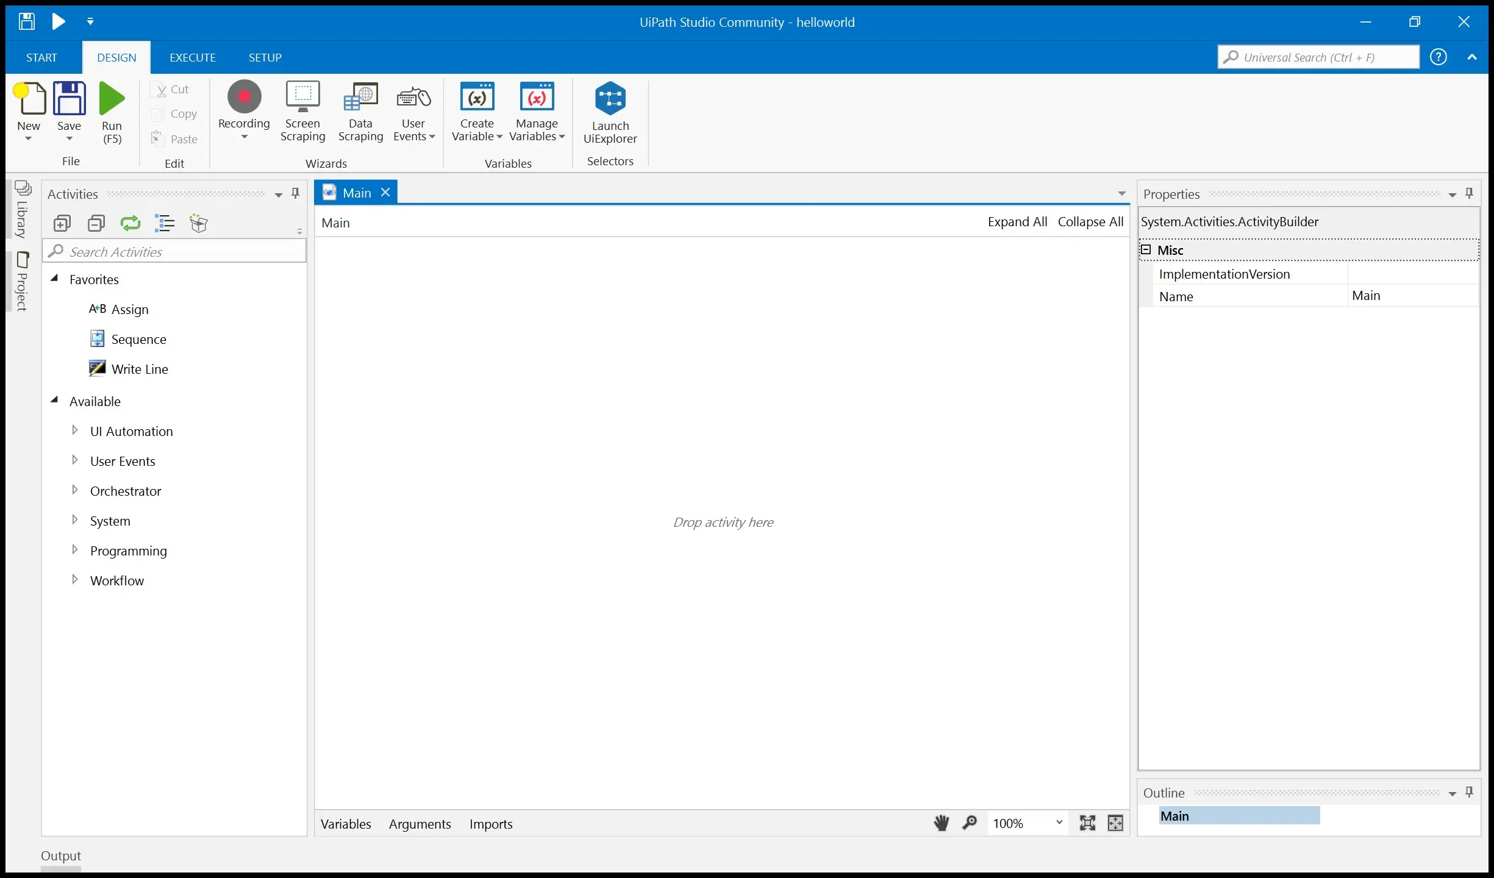Screen dimensions: 1494x878
Task: Close the Main document tab
Action: tap(385, 193)
